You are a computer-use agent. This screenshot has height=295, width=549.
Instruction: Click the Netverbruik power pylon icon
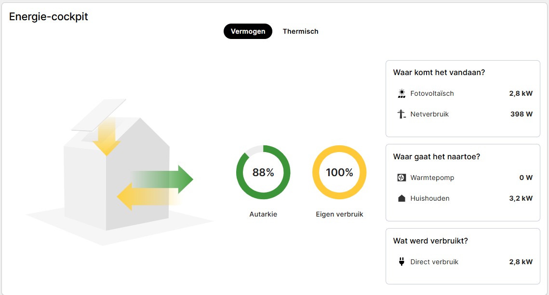click(402, 115)
